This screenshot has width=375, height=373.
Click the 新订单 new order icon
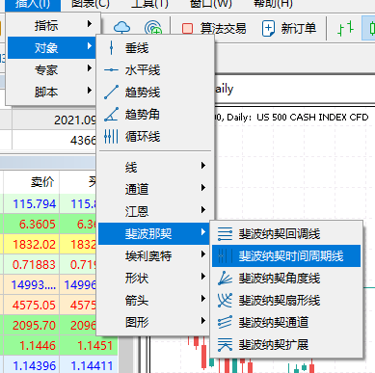tap(268, 29)
